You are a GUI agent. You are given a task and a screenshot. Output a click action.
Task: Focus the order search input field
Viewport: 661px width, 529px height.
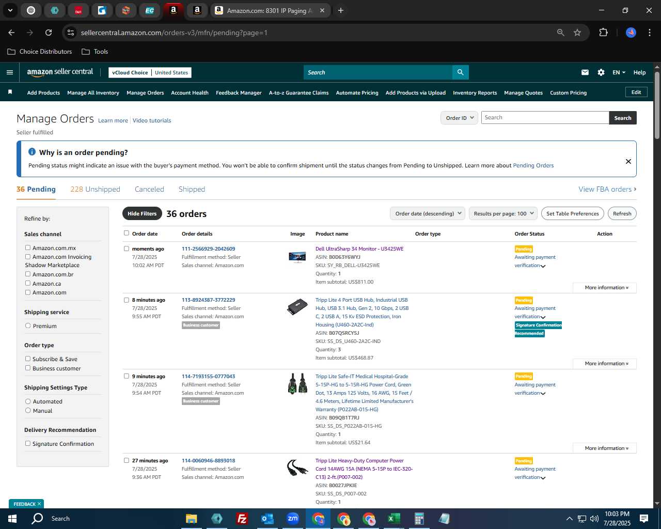click(545, 118)
